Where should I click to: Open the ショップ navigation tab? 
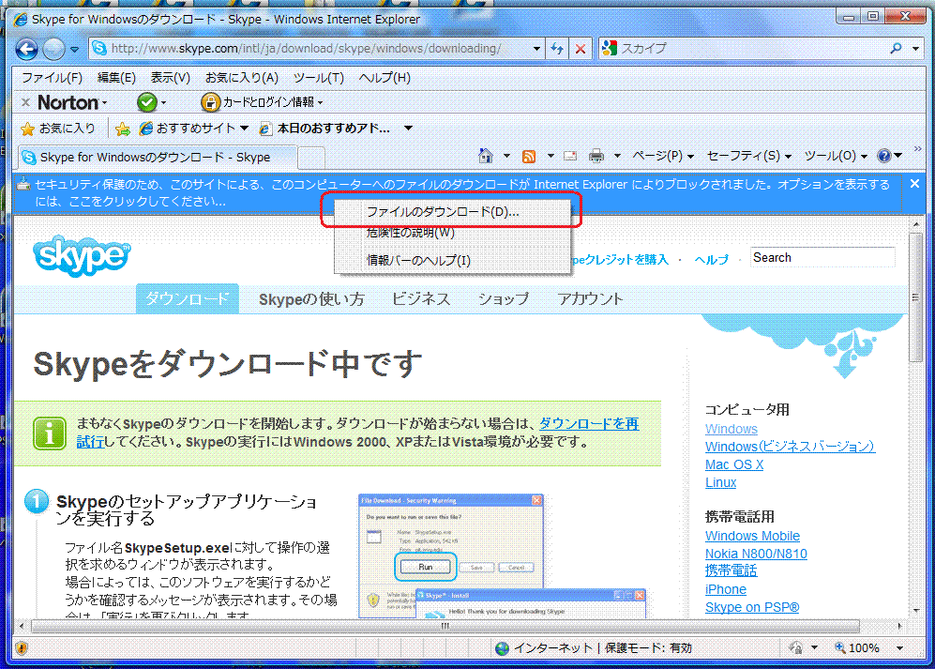[504, 299]
